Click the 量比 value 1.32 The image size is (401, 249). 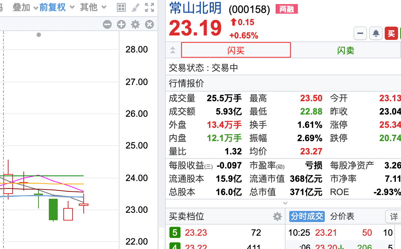pos(233,151)
